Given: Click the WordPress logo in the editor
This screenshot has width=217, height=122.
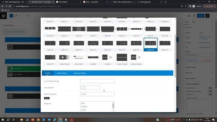Looking at the screenshot, I should tap(3, 16).
